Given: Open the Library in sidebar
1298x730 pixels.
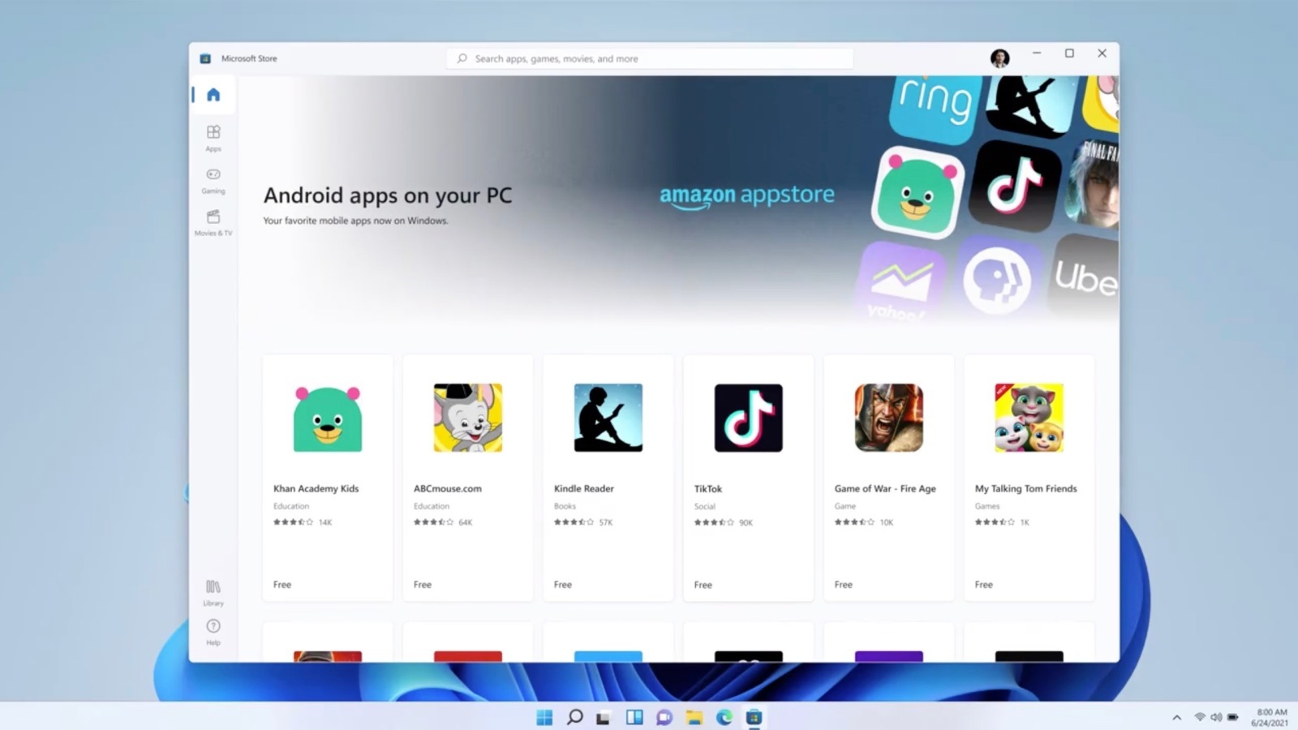Looking at the screenshot, I should click(213, 592).
